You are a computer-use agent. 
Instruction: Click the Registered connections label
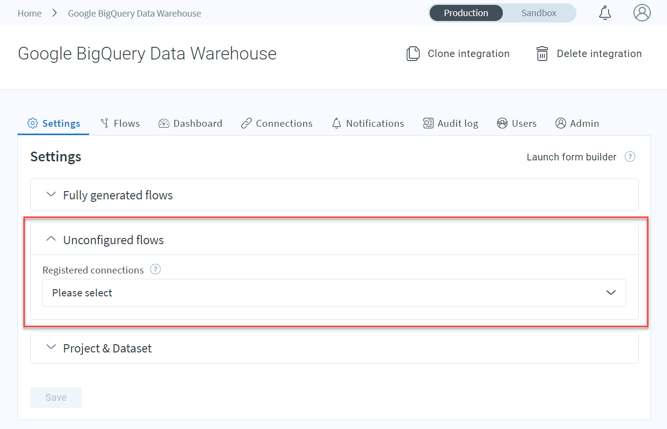(x=93, y=270)
